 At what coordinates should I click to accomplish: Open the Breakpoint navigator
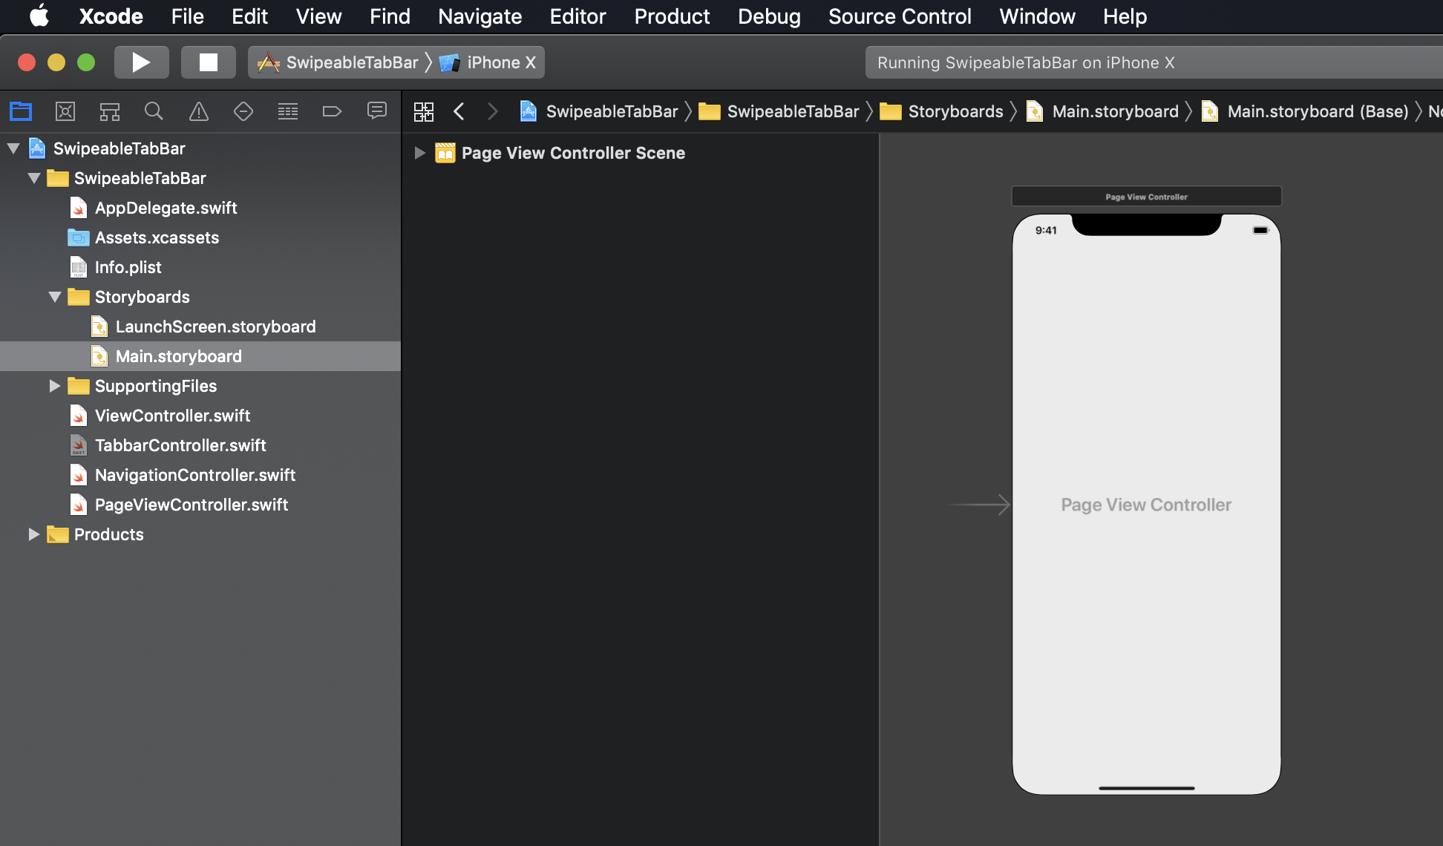332,111
